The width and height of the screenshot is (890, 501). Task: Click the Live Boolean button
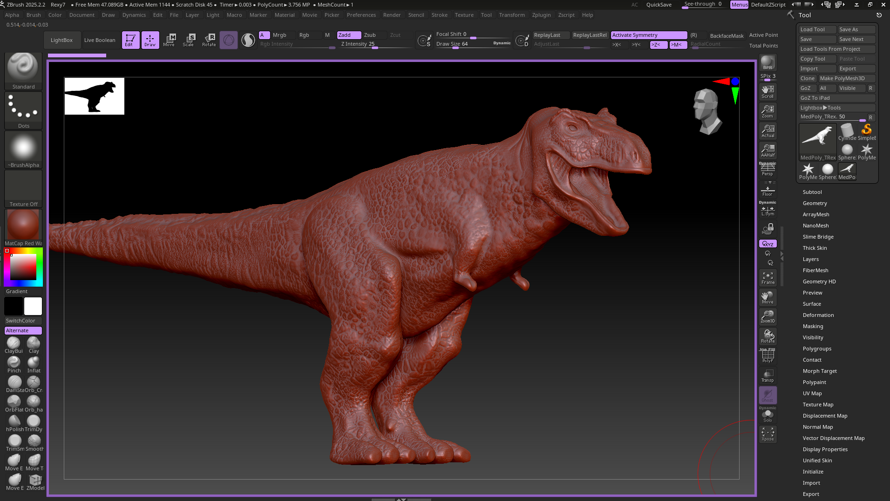tap(100, 40)
